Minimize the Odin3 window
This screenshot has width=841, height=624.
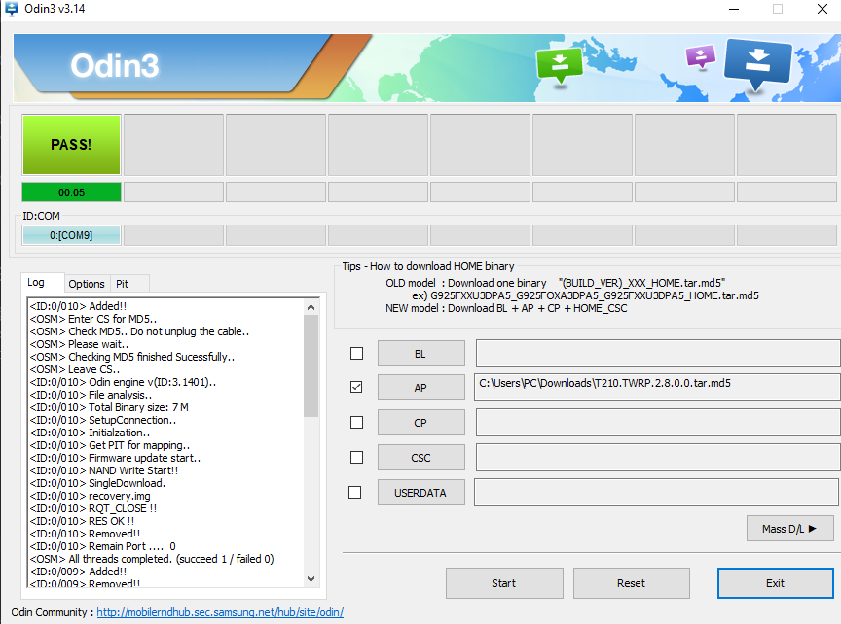click(734, 9)
